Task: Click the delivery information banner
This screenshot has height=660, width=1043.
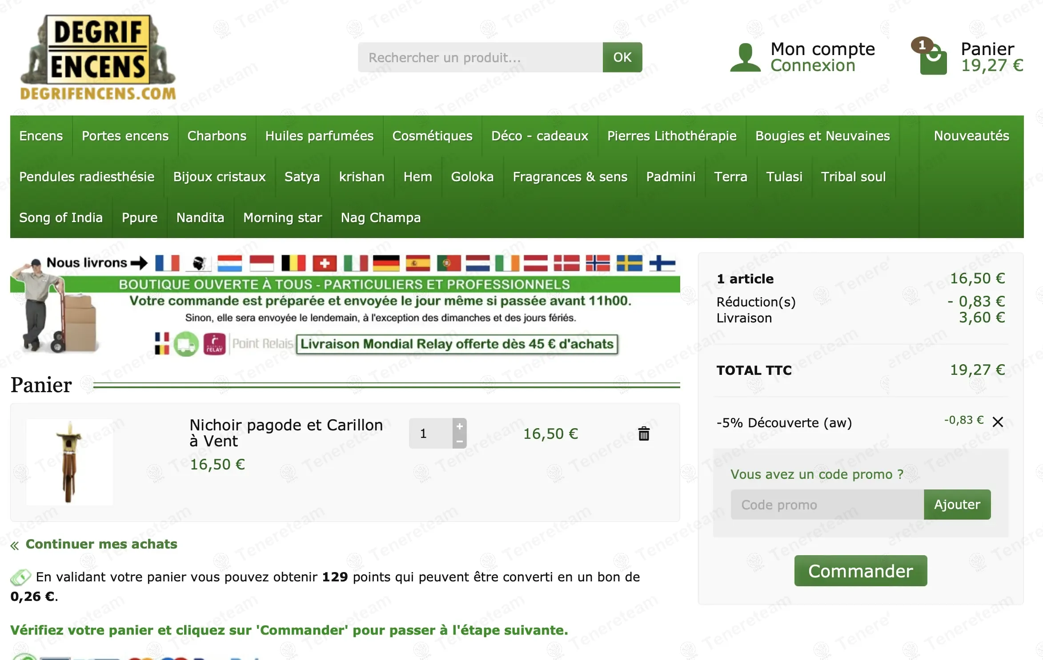Action: 345,305
